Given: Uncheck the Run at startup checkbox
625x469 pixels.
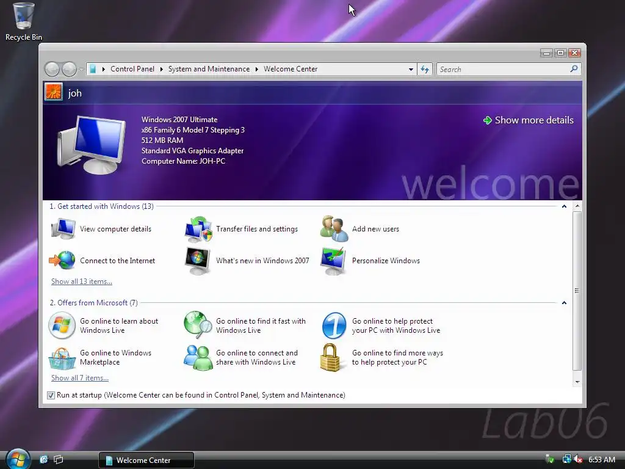Looking at the screenshot, I should pyautogui.click(x=51, y=395).
